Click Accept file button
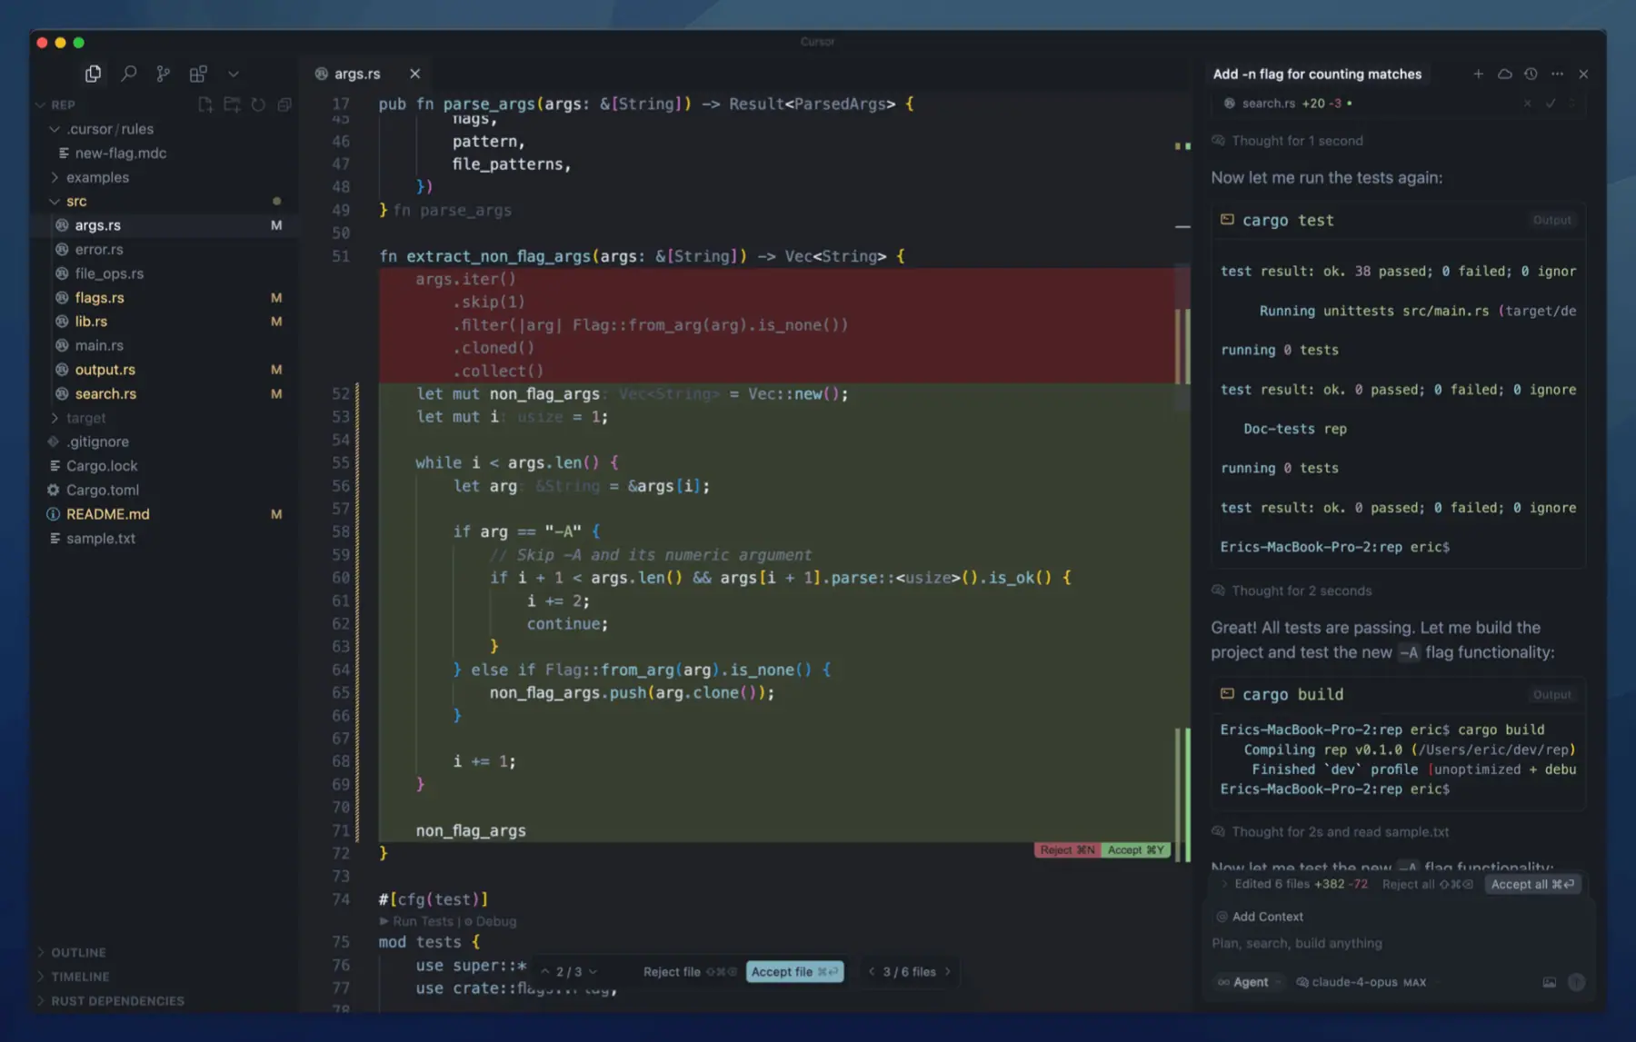Image resolution: width=1636 pixels, height=1042 pixels. pos(794,972)
